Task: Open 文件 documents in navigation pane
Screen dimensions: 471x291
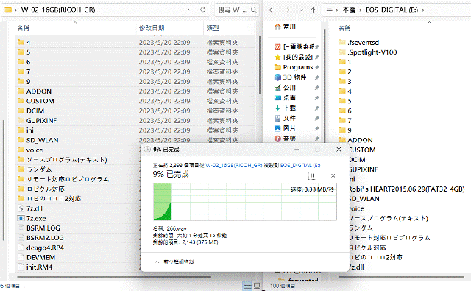Action: coord(285,118)
